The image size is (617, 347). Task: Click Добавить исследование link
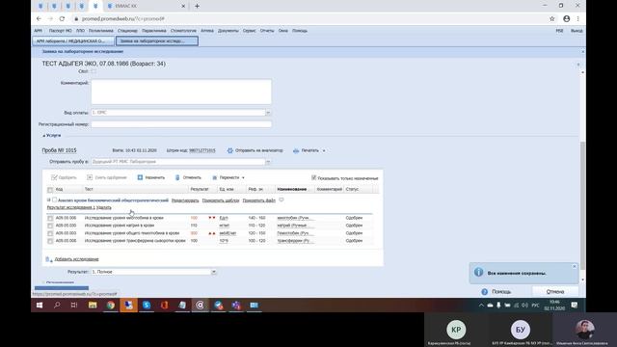coord(77,259)
